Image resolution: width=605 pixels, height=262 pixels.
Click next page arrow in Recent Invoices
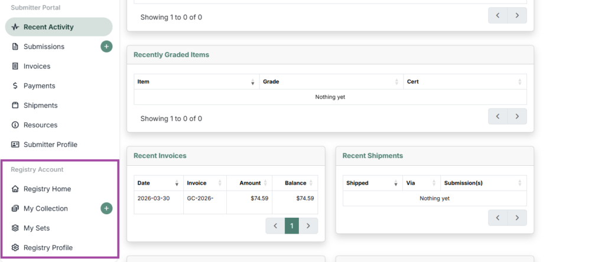pos(308,226)
